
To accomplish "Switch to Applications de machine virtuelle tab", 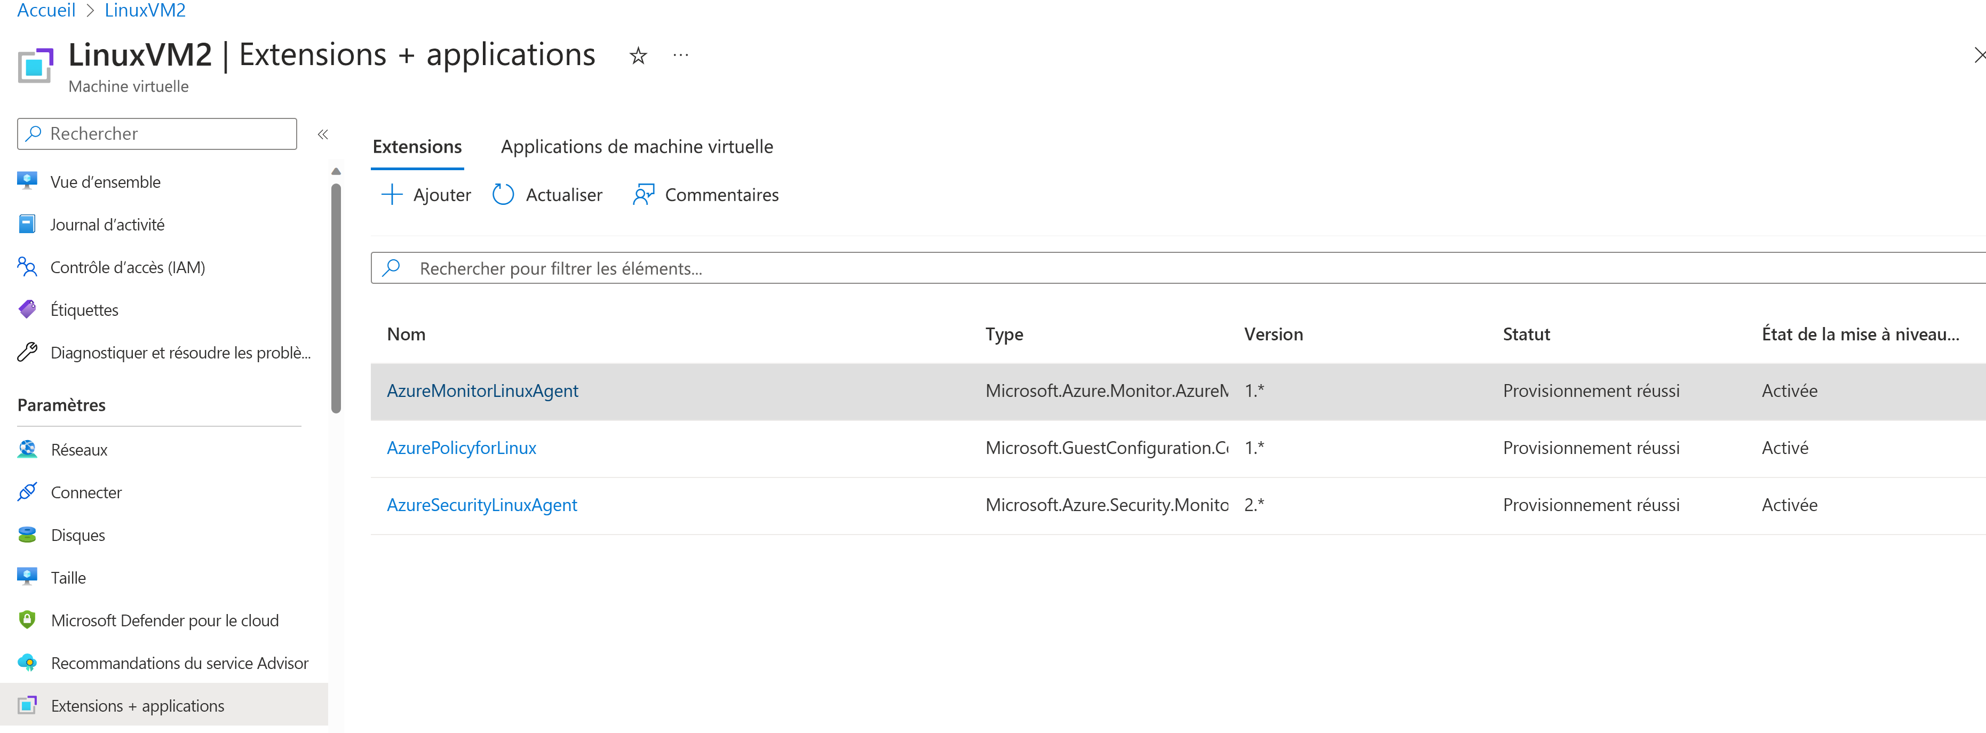I will (x=637, y=147).
